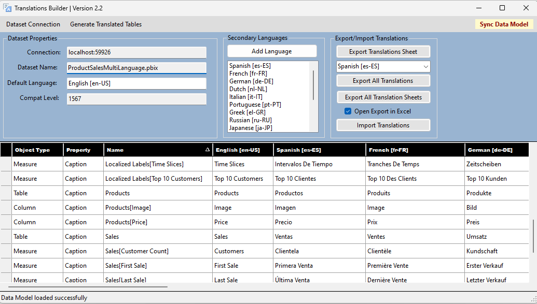Click Export All Translation Sheets button
This screenshot has width=537, height=304.
[383, 97]
